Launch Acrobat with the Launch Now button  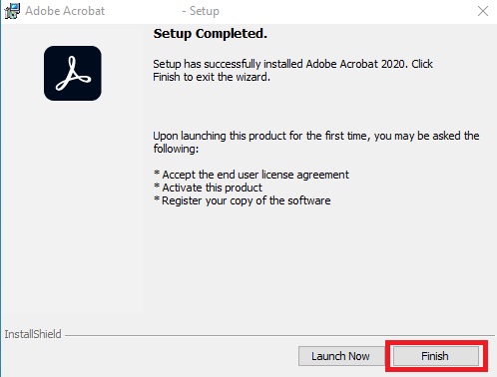[x=340, y=356]
